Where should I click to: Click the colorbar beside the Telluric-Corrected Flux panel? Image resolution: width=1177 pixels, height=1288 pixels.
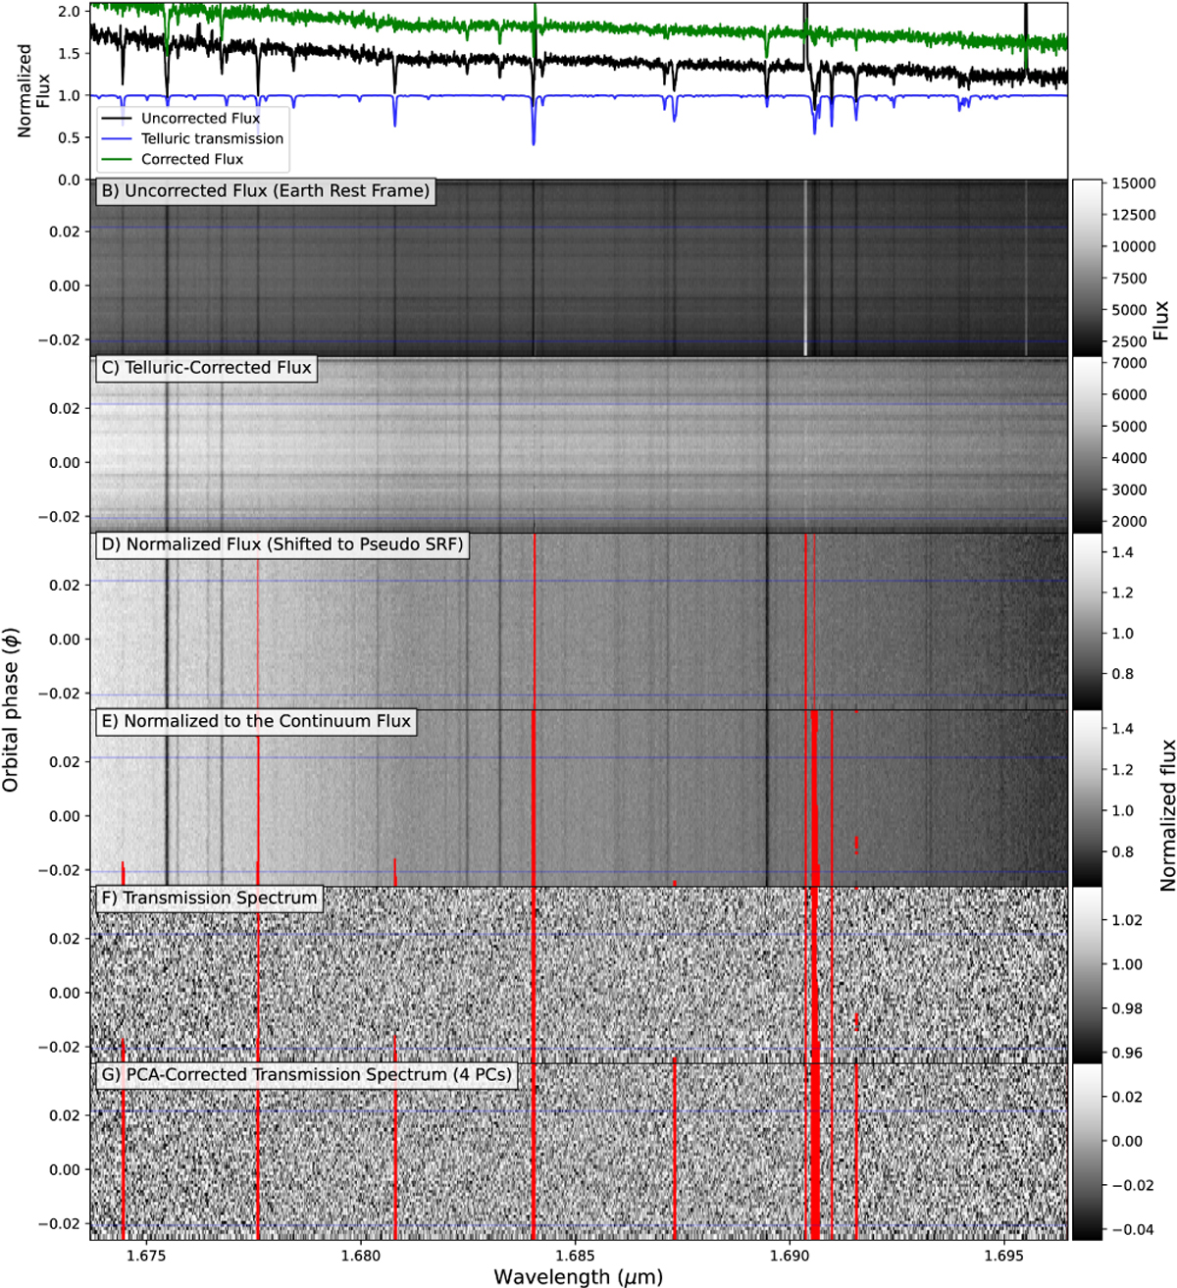pos(1087,443)
